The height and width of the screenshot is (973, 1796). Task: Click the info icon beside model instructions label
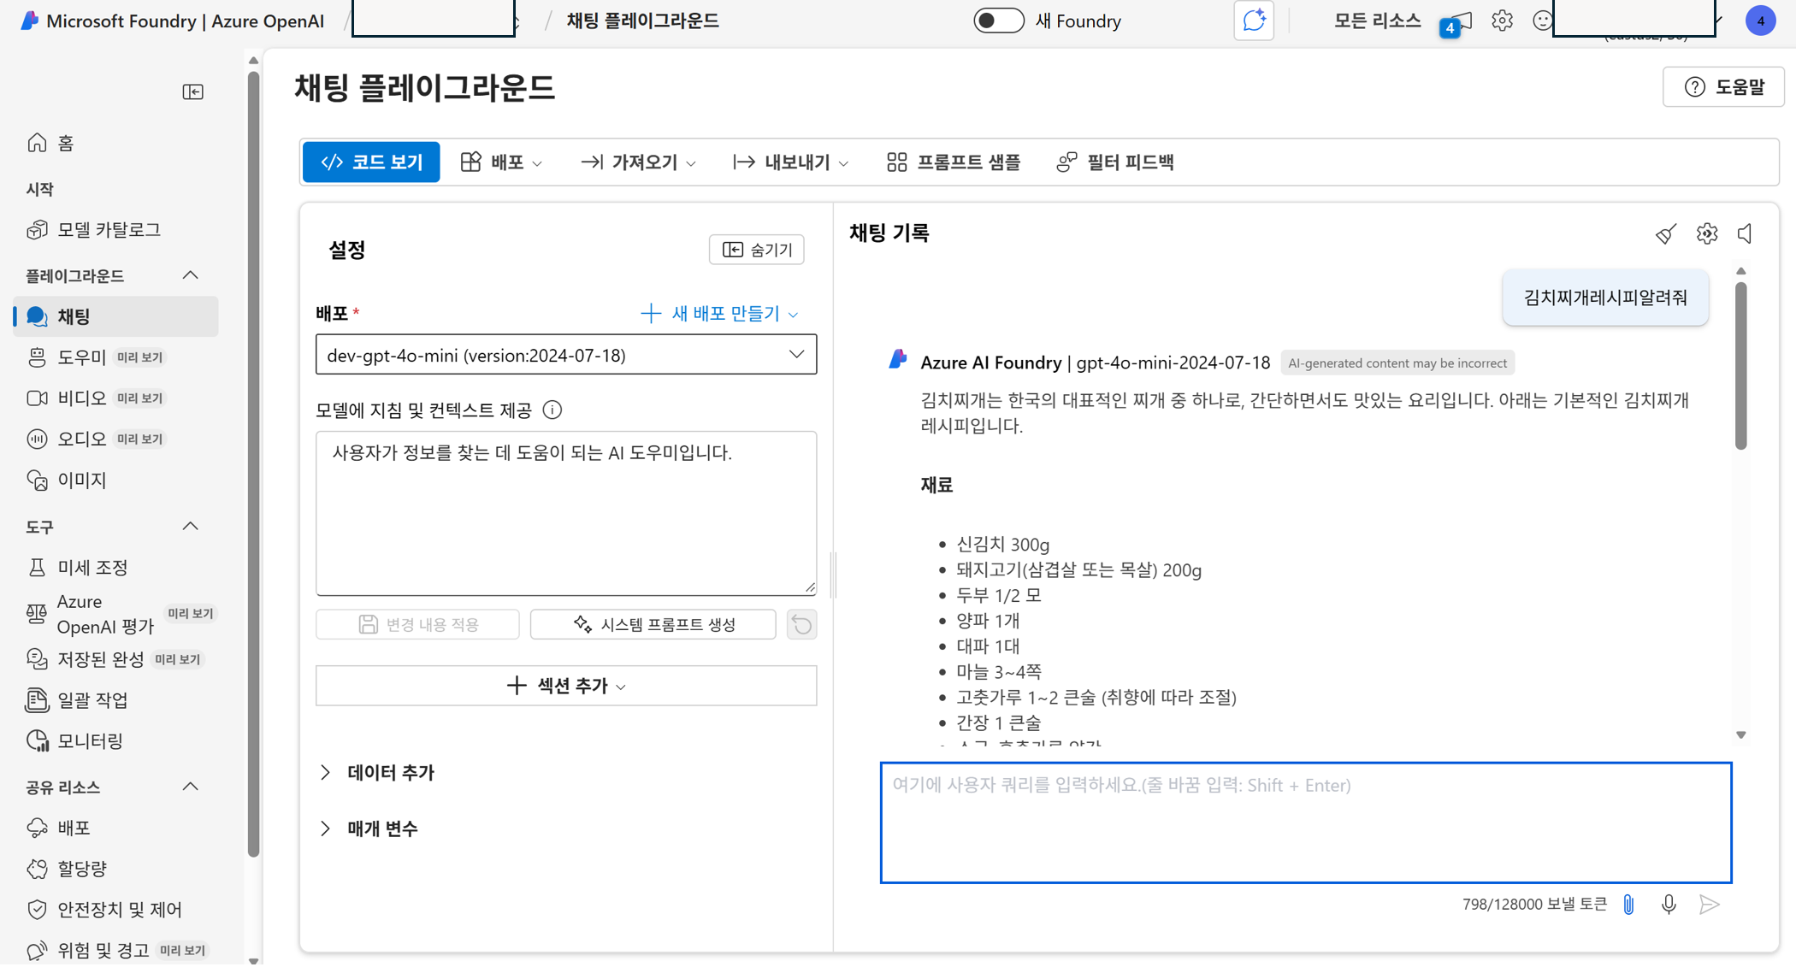(x=552, y=410)
